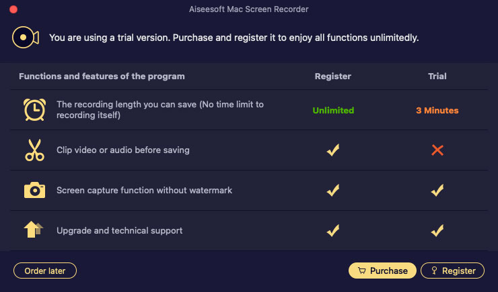Click Register checkmark for Upgrade and support
Image resolution: width=498 pixels, height=292 pixels.
333,230
